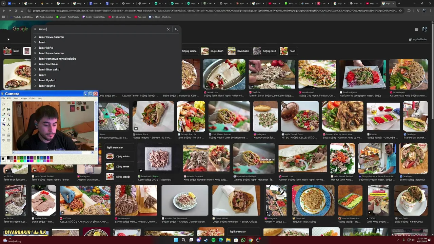This screenshot has width=434, height=244.
Task: Select the Rounded Rectangle tool in Camera window
Action: tap(8, 140)
